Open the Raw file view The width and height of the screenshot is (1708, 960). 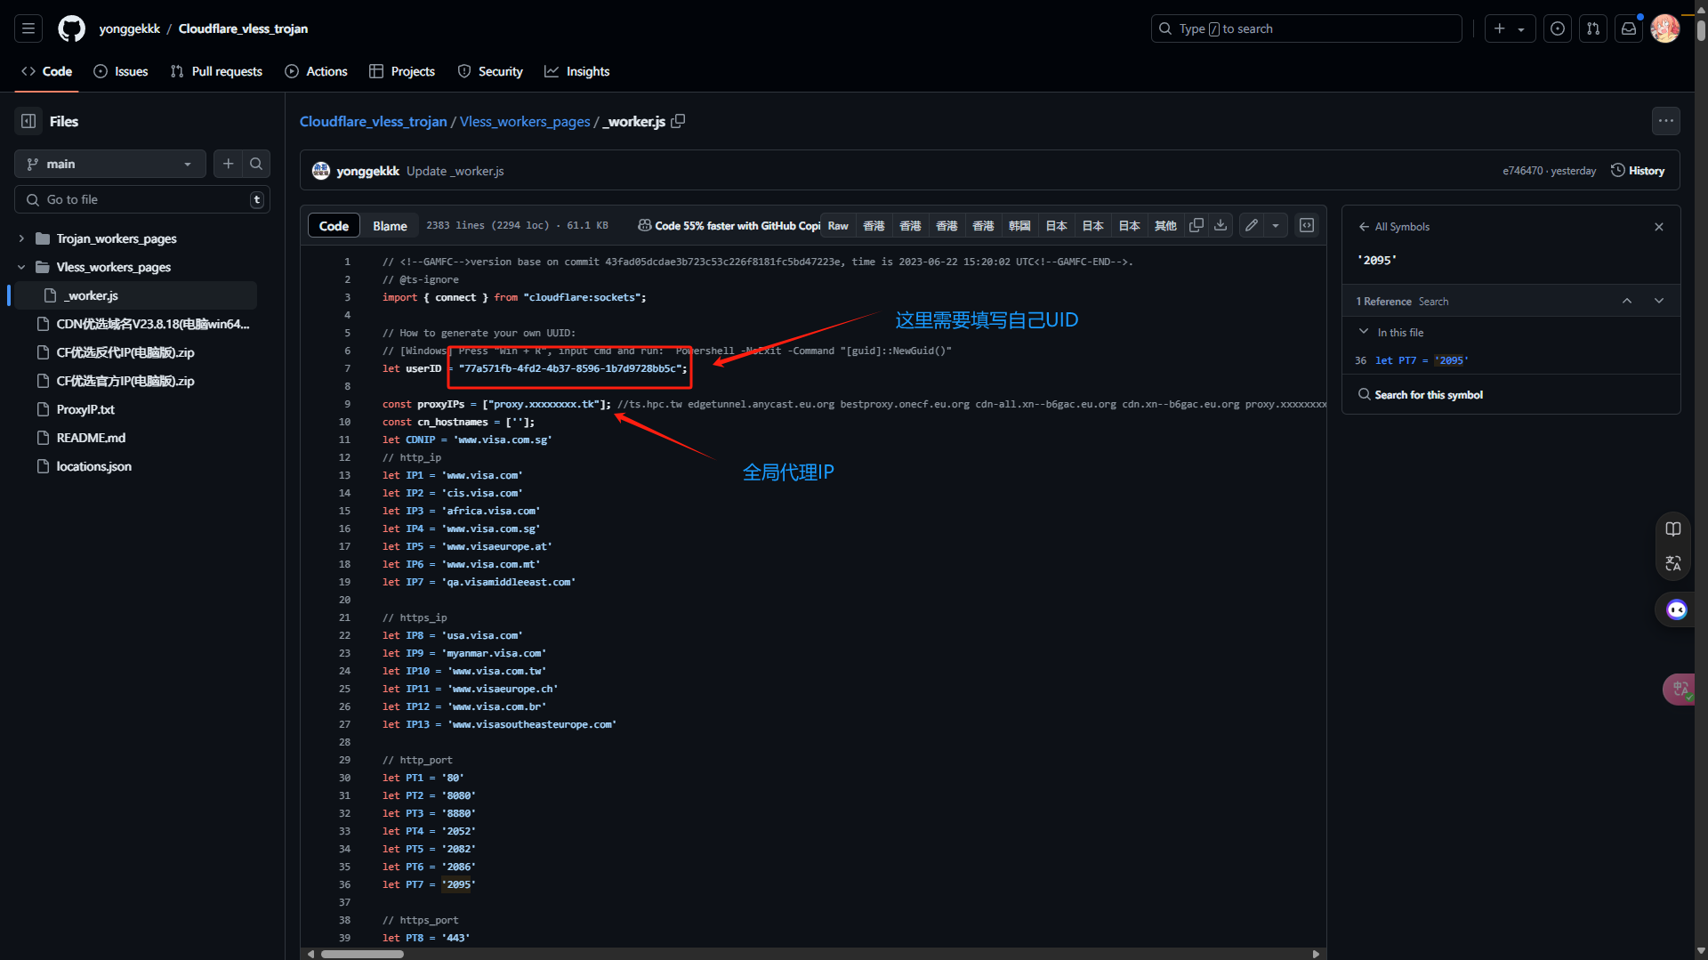click(x=838, y=226)
